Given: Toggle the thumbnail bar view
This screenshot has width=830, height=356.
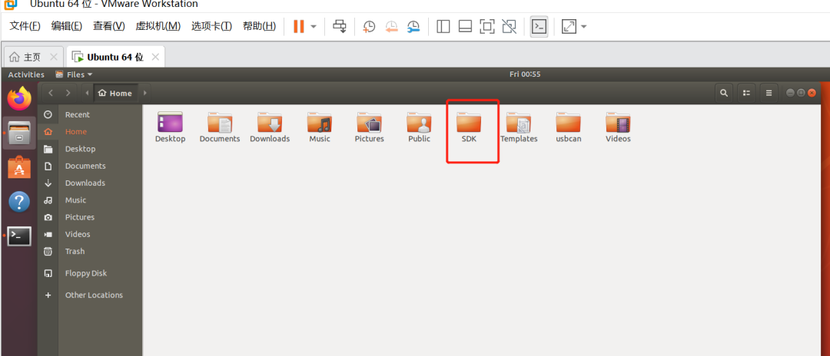Looking at the screenshot, I should click(465, 26).
